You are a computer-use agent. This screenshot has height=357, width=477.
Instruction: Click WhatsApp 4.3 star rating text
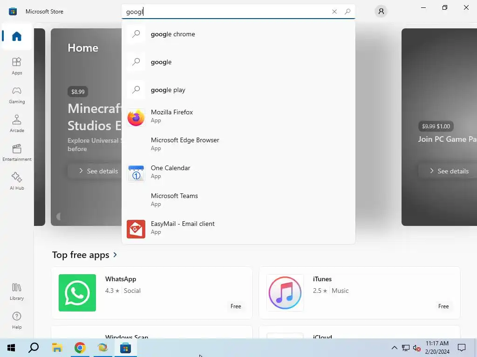(112, 291)
